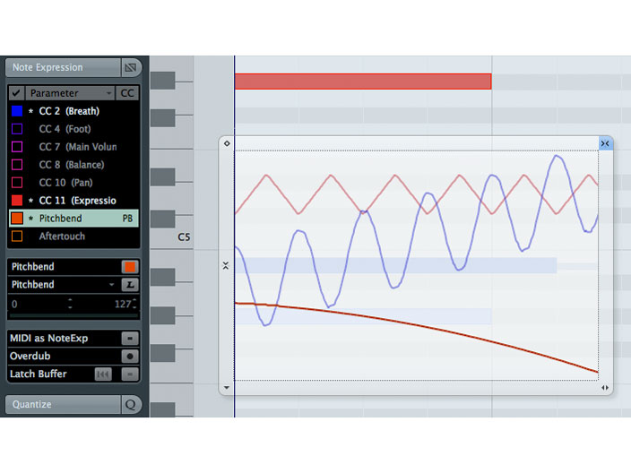This screenshot has width=631, height=473.
Task: Open the Quantize section Q icon
Action: (x=130, y=404)
